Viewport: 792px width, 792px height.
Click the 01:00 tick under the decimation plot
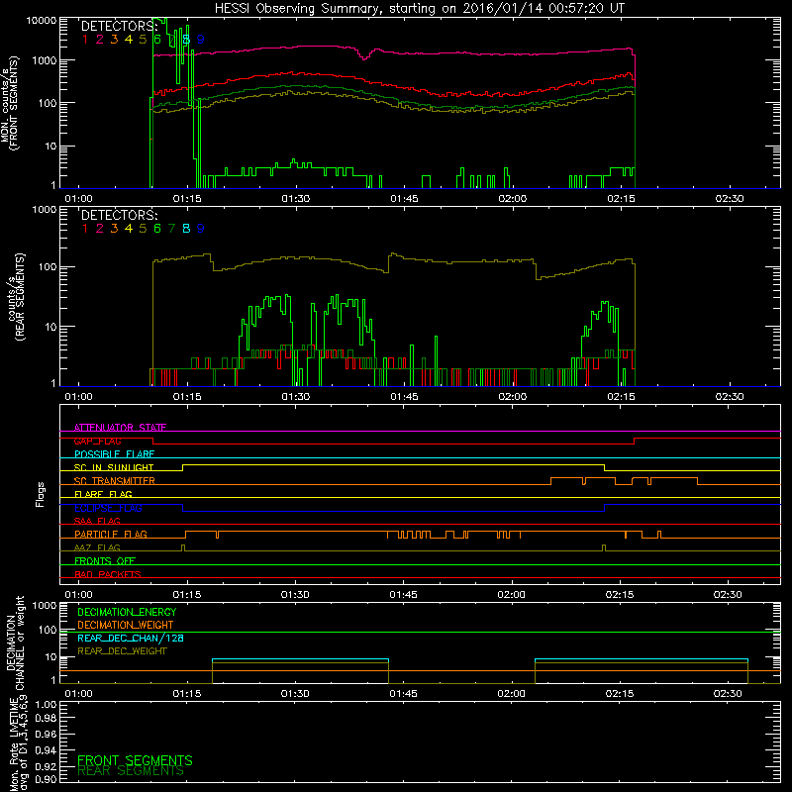78,694
